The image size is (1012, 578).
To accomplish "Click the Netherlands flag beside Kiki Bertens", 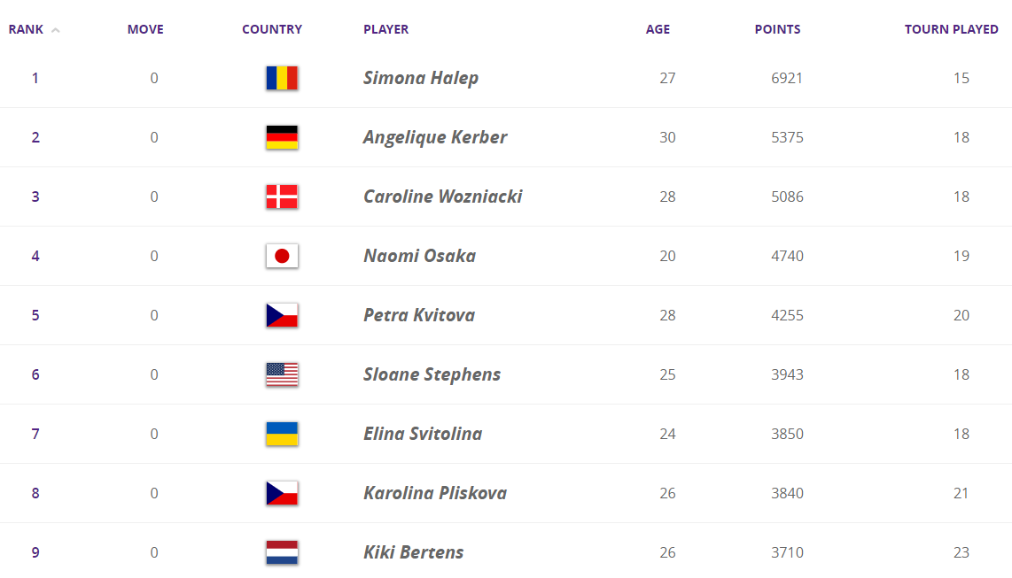I will pos(282,552).
